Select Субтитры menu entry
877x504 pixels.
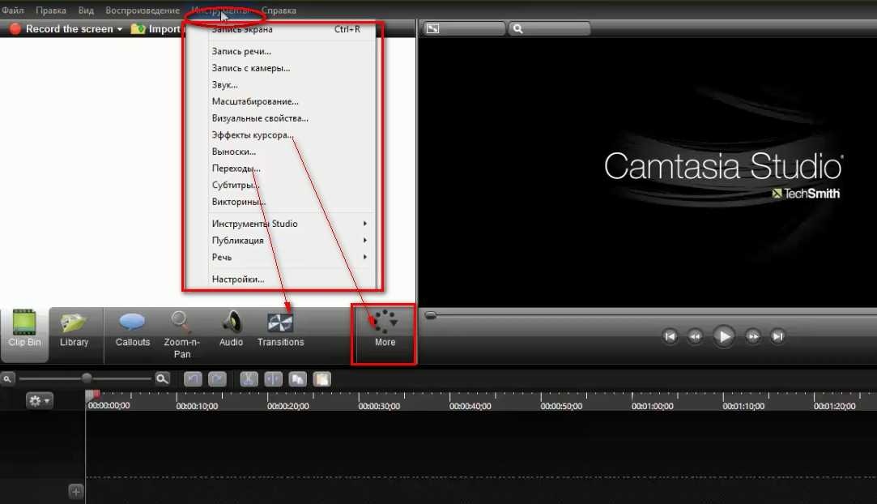(235, 186)
